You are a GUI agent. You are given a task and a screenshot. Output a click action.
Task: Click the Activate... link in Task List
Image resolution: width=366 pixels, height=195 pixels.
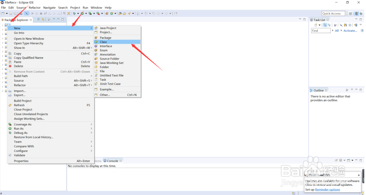click(x=350, y=31)
